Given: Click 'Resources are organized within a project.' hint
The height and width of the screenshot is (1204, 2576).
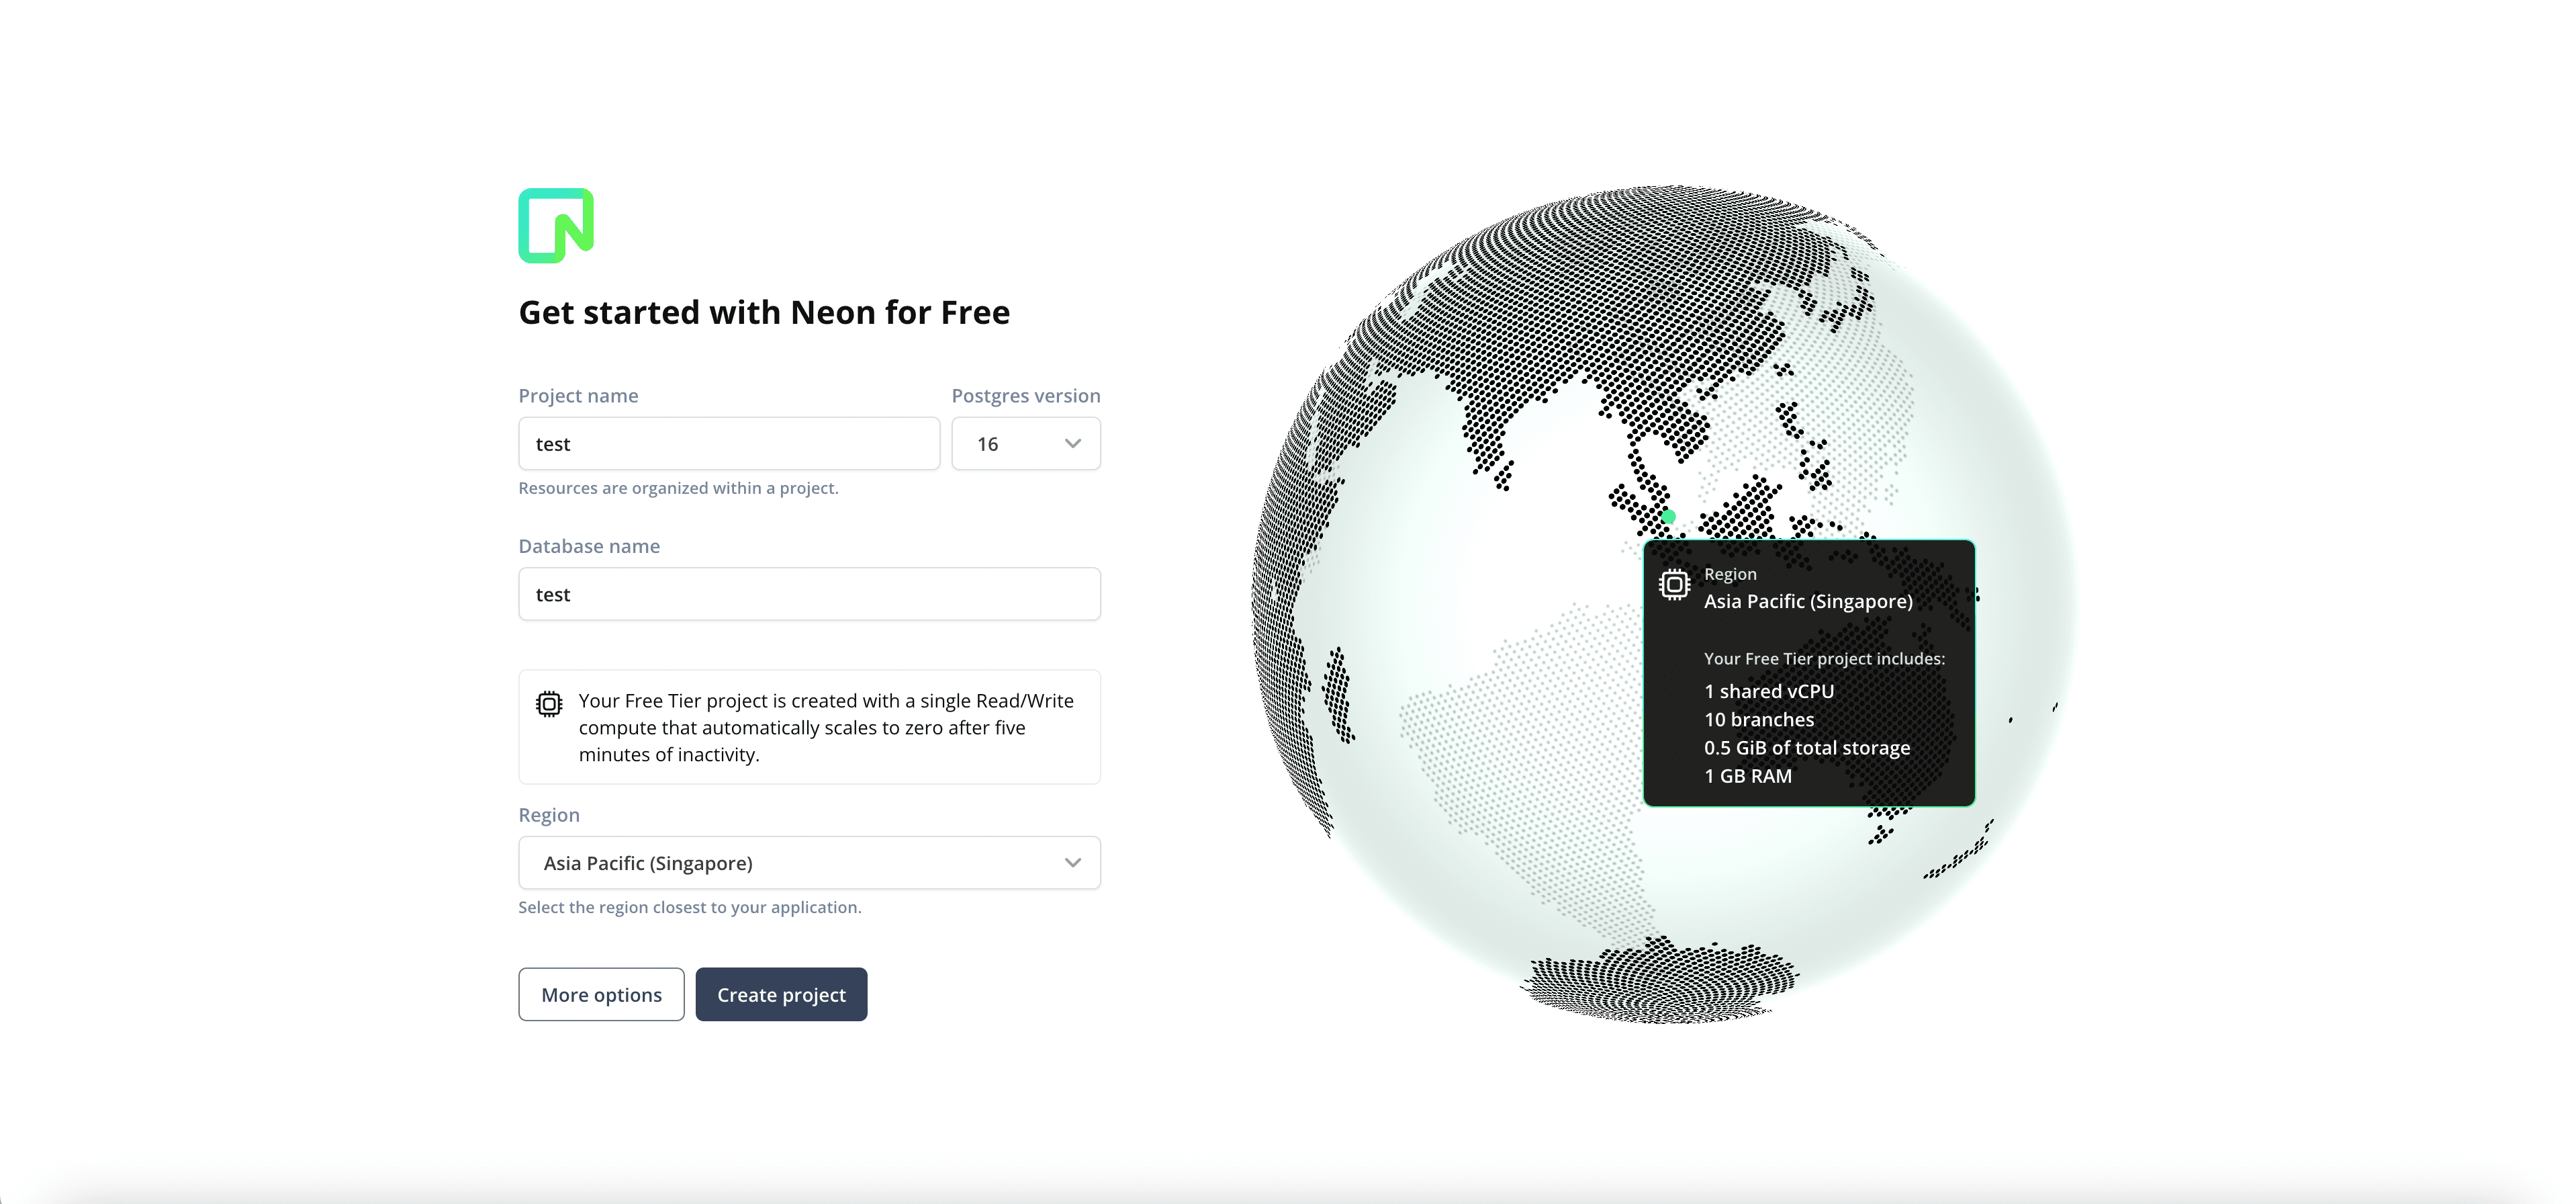Looking at the screenshot, I should point(678,488).
